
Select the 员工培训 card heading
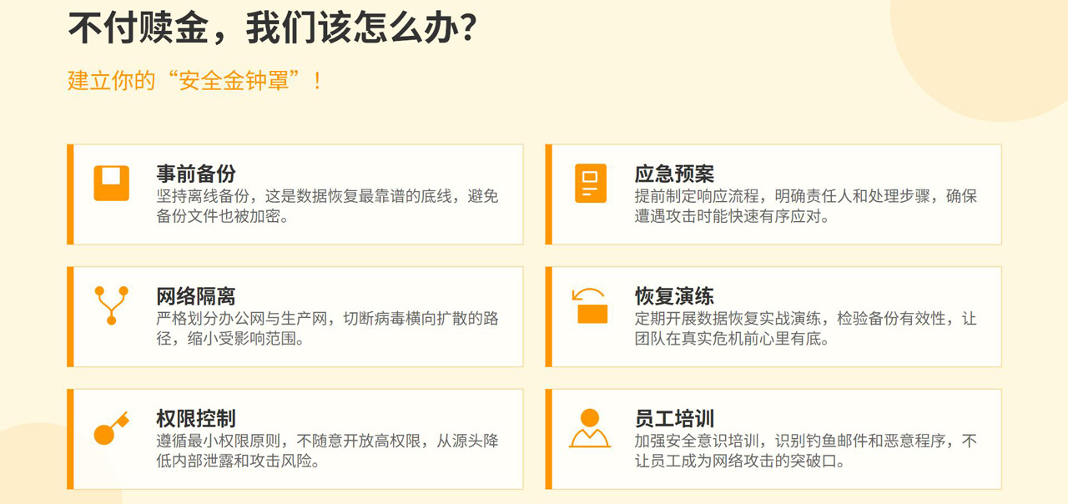coord(674,418)
